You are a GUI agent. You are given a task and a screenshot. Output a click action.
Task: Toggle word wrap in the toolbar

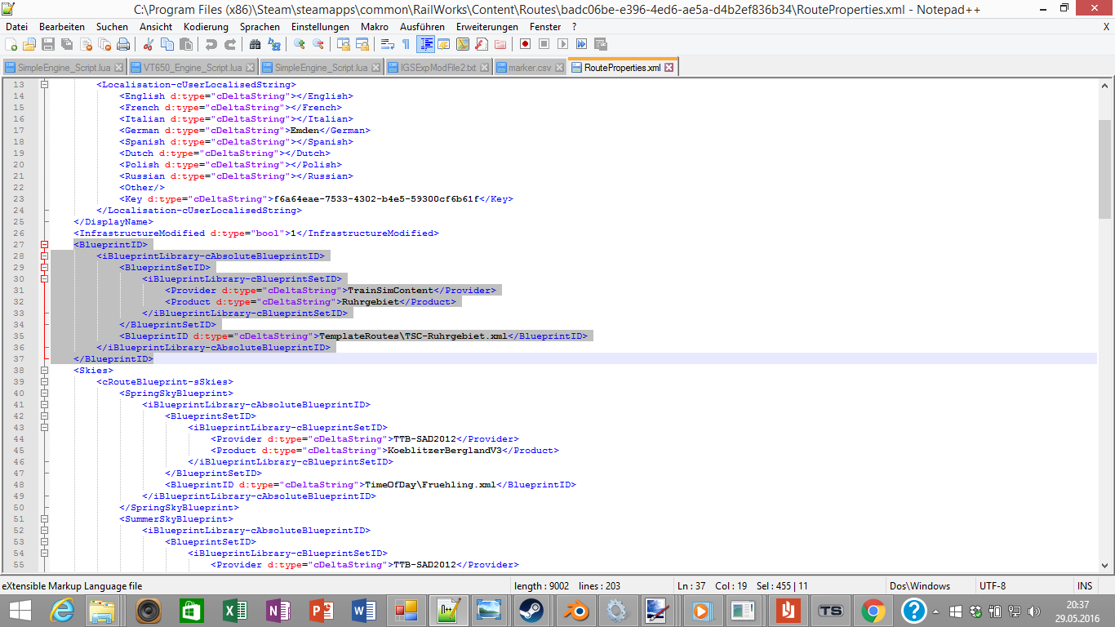coord(388,44)
